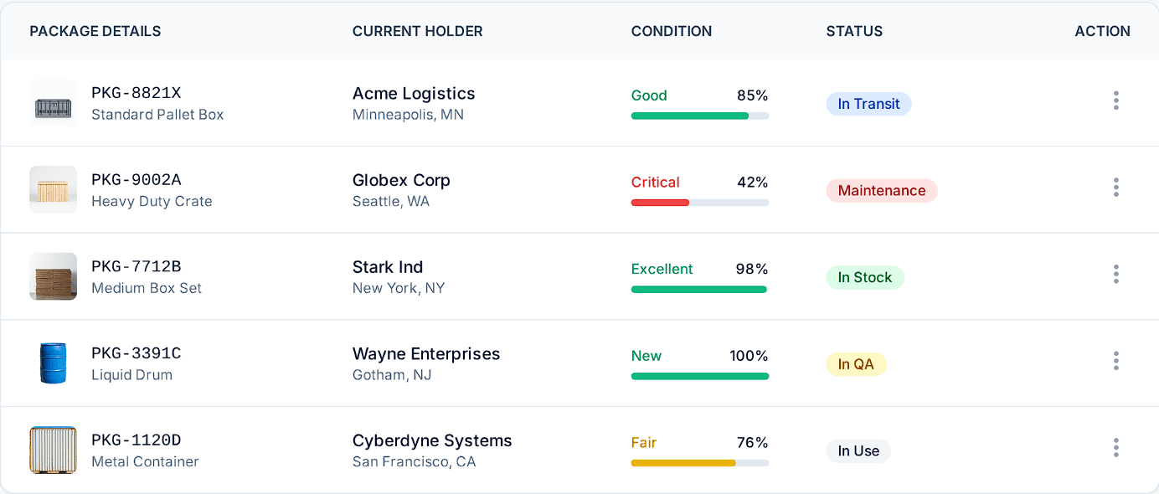Select the In QA status badge
Viewport: 1159px width, 494px height.
click(855, 364)
